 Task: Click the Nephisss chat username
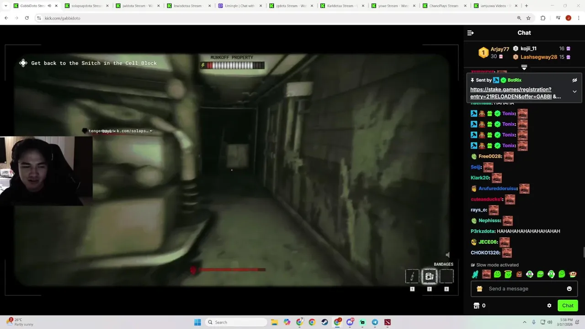click(489, 220)
